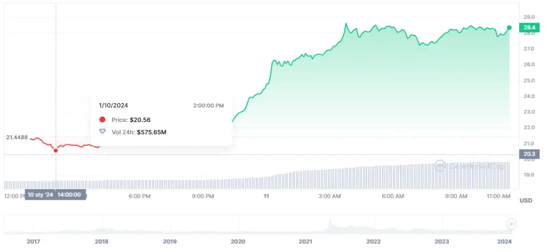Click the red price dot in tooltip
The image size is (545, 252).
[103, 120]
